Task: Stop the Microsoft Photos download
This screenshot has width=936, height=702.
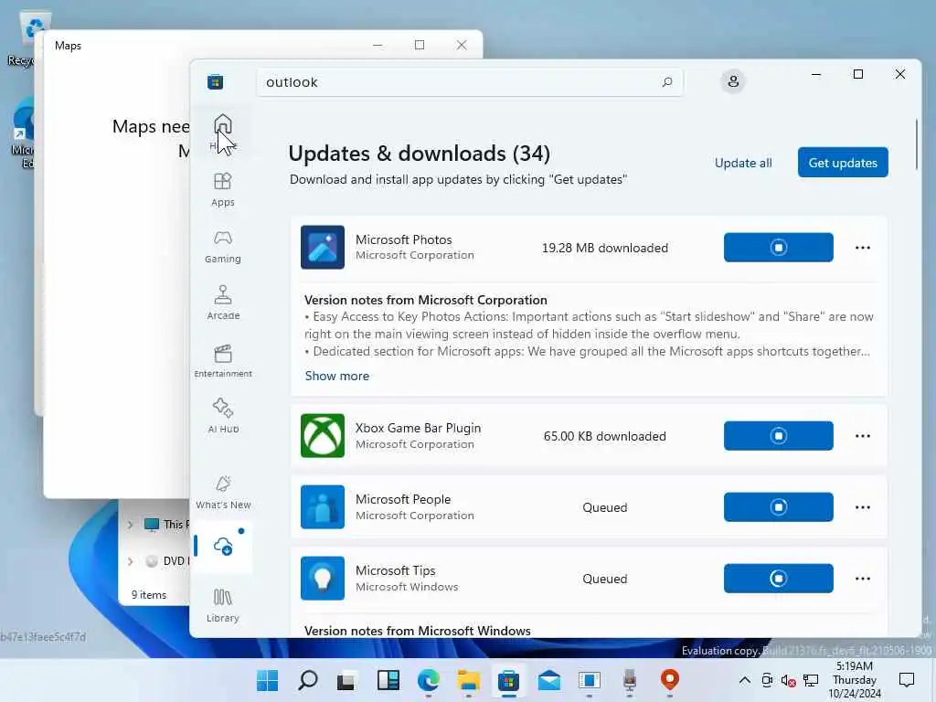Action: (779, 247)
